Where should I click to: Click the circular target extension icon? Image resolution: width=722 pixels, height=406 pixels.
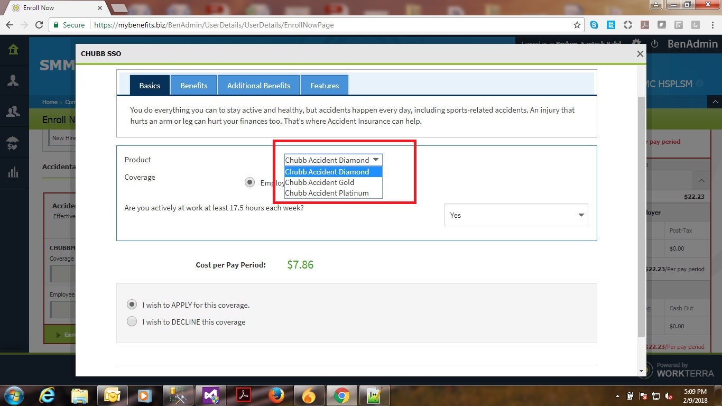tap(628, 25)
